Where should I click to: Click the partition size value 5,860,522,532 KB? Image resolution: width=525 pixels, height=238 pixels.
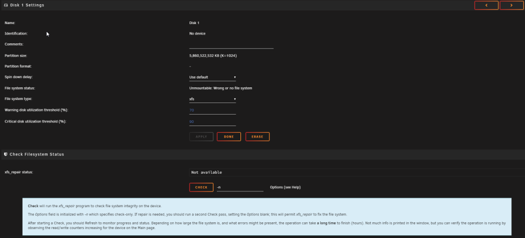point(213,56)
